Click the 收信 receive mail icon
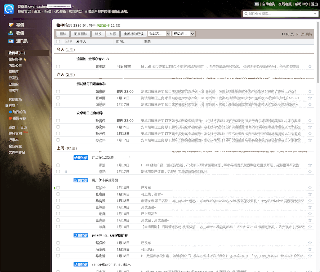 [x=11, y=33]
